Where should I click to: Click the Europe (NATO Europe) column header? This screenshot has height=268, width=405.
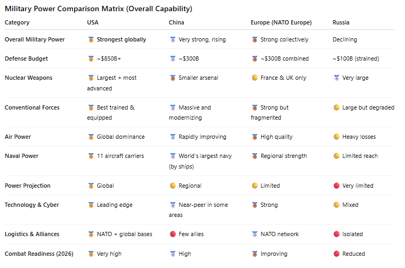(x=281, y=22)
